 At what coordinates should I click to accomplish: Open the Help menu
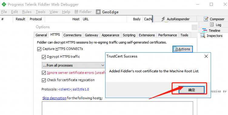pyautogui.click(x=66, y=12)
